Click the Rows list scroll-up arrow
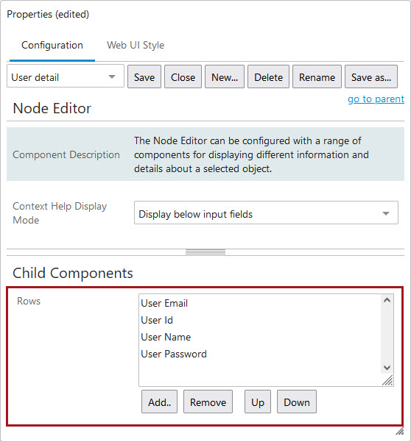The width and height of the screenshot is (411, 442). point(387,300)
